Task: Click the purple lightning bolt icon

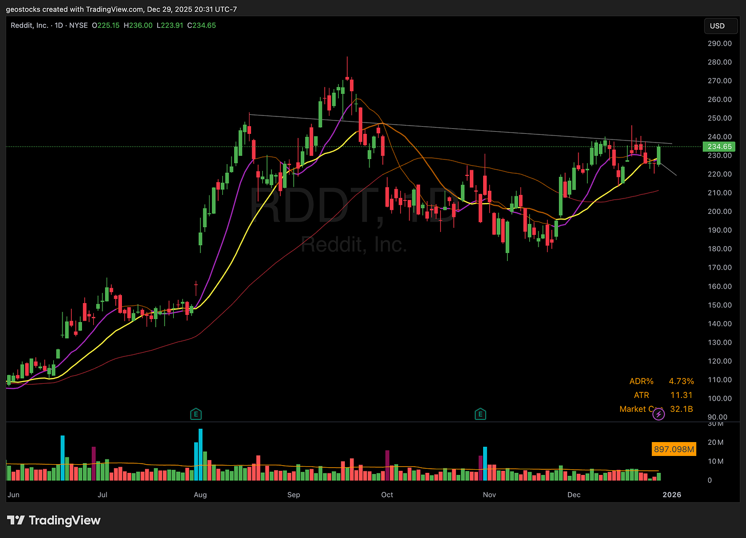Action: click(x=658, y=414)
